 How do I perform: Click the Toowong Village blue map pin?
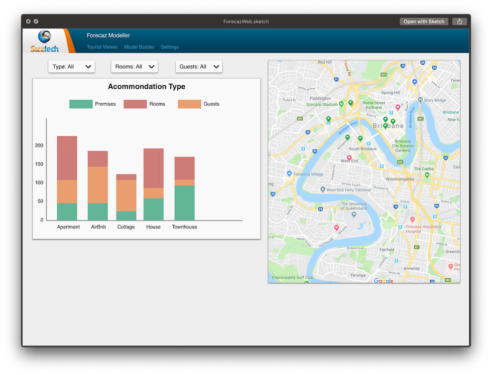pyautogui.click(x=289, y=173)
